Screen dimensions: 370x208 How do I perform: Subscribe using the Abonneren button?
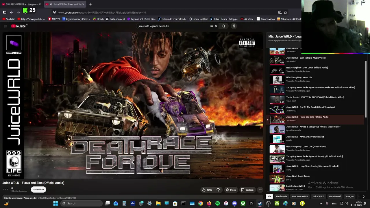pyautogui.click(x=38, y=190)
